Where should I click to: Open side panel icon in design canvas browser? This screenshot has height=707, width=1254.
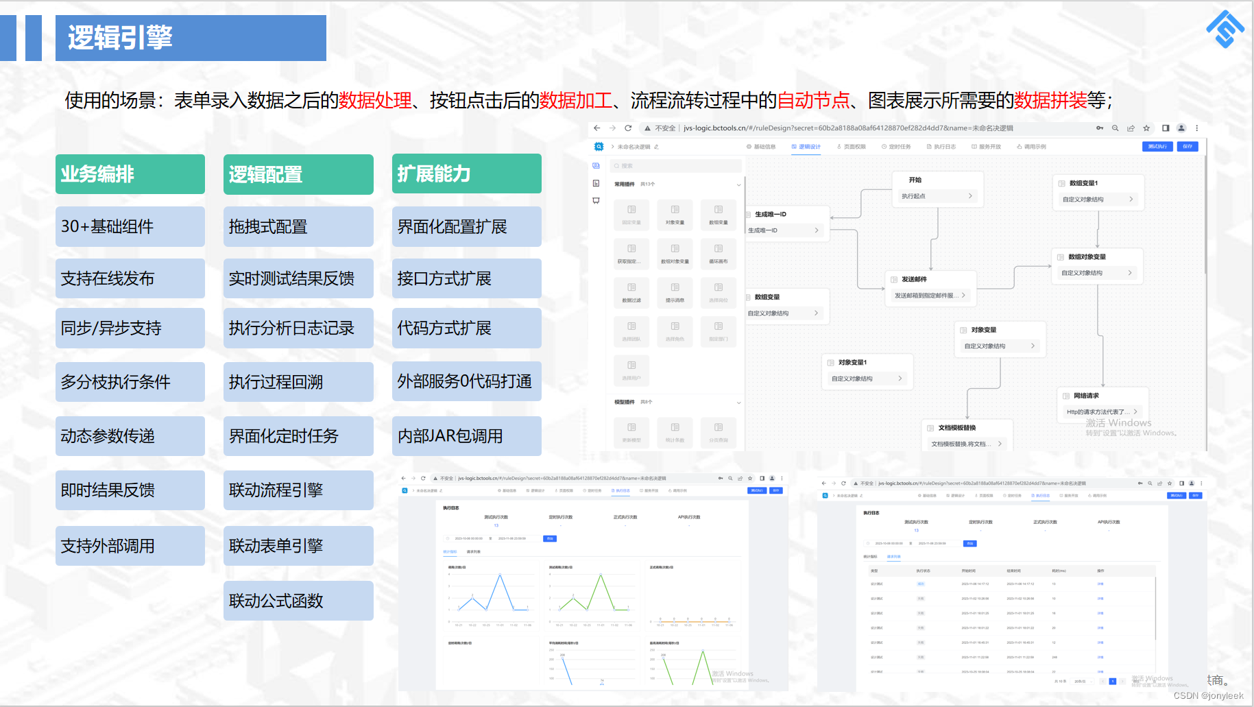click(1166, 128)
